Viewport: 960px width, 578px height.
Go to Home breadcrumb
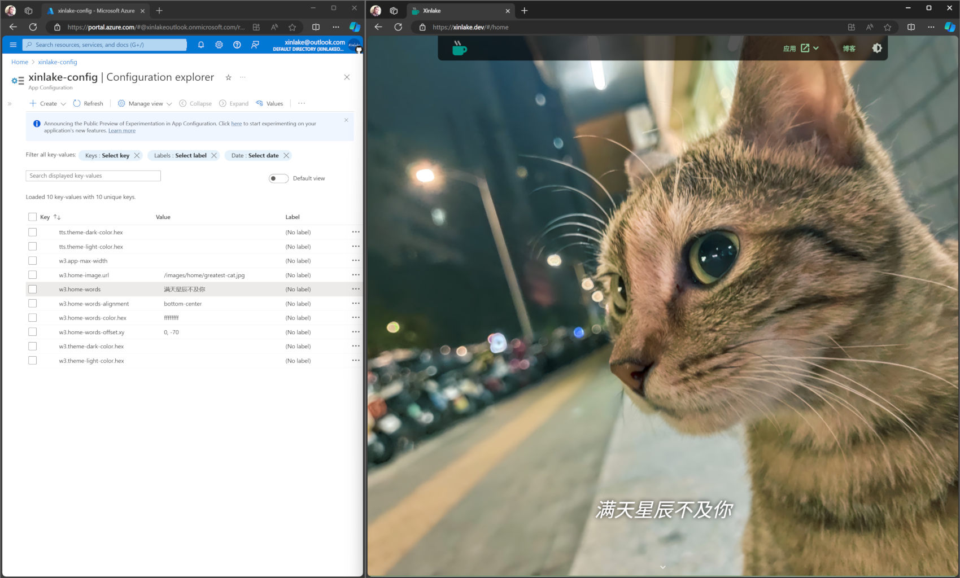(x=20, y=62)
